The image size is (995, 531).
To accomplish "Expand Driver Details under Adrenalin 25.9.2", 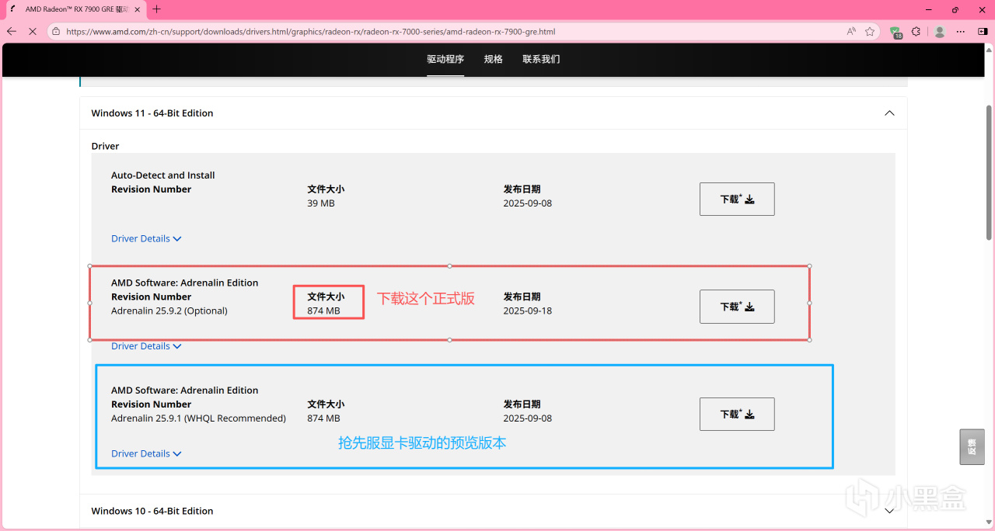I will click(x=146, y=346).
